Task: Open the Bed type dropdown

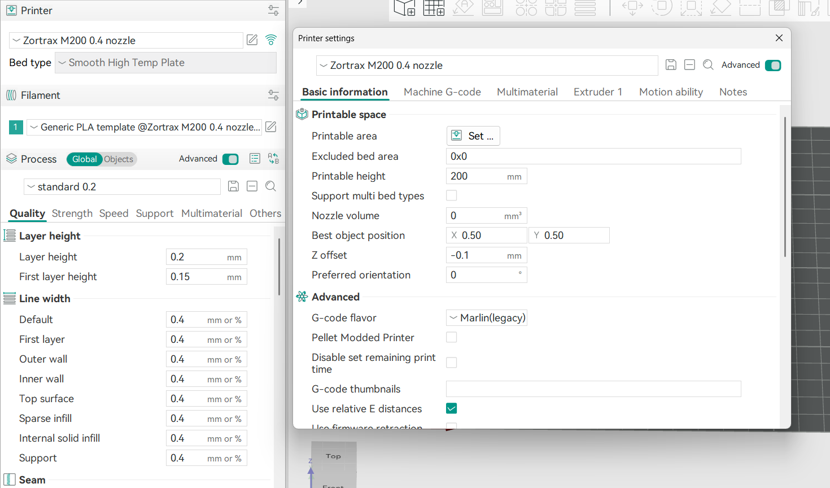Action: coord(165,63)
